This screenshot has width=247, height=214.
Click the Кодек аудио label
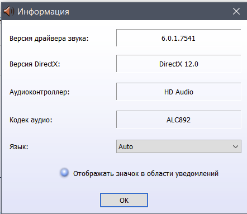31,120
